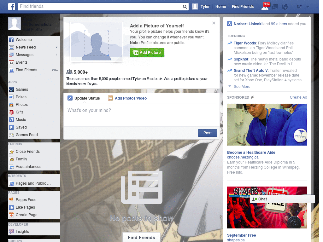This screenshot has height=242, width=323.
Task: Dismiss the Add a Picture card
Action: pyautogui.click(x=214, y=23)
